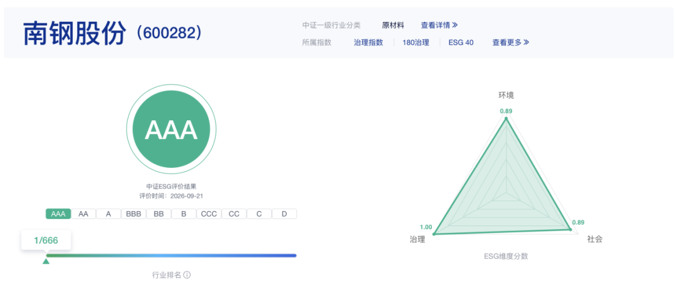Select the AA rating box
The image size is (677, 288).
[x=83, y=214]
